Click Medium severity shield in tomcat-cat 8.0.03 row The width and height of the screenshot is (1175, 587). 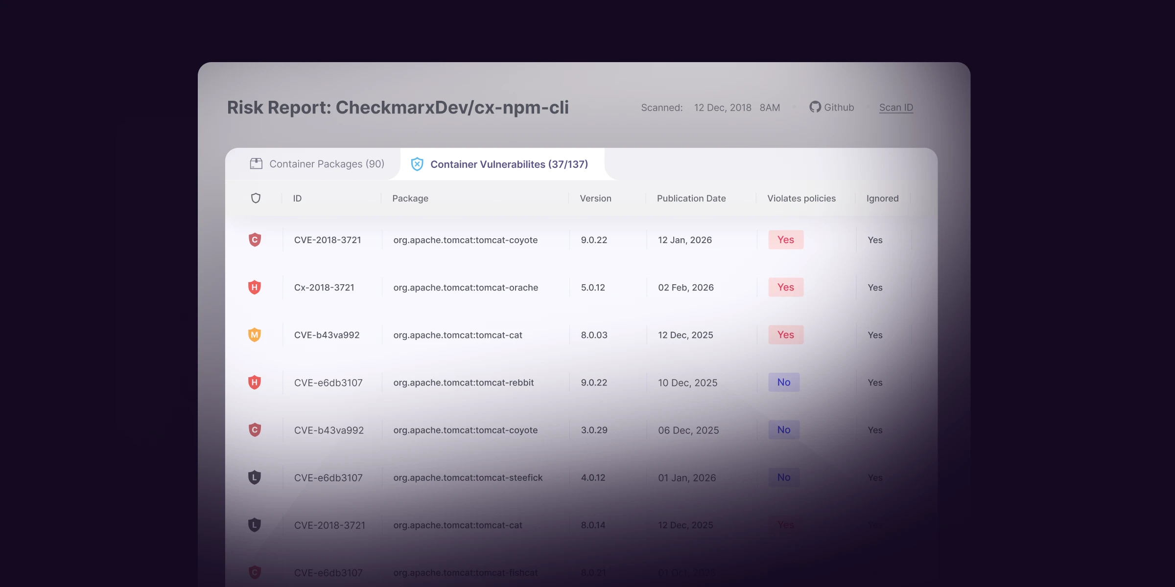[255, 335]
